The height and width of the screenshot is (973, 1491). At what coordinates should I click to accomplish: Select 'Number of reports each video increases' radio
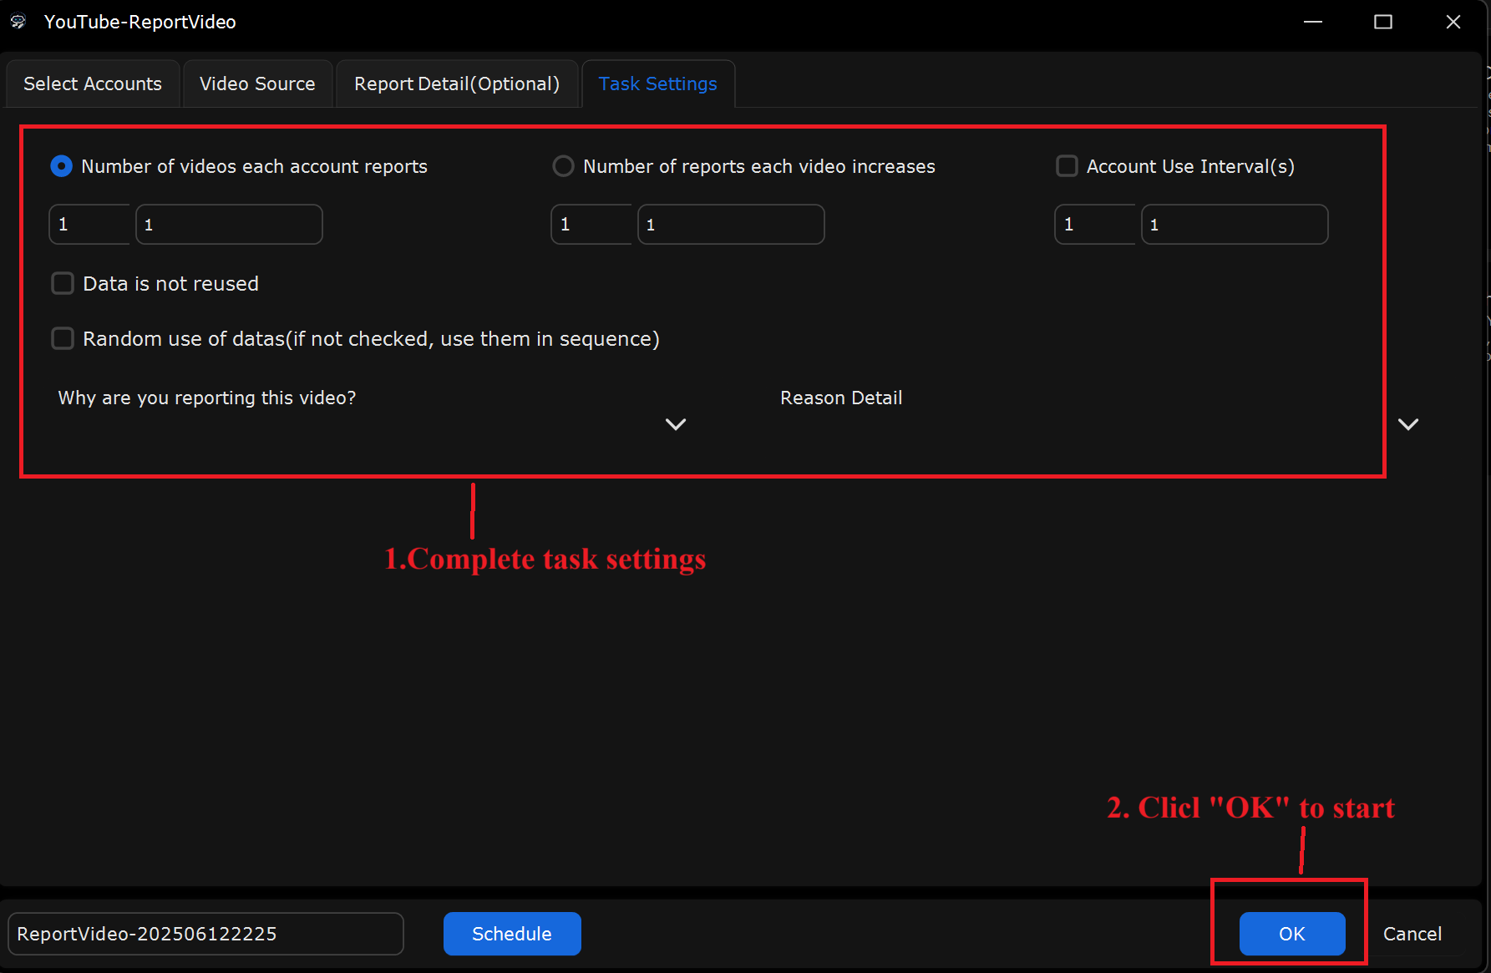tap(564, 166)
